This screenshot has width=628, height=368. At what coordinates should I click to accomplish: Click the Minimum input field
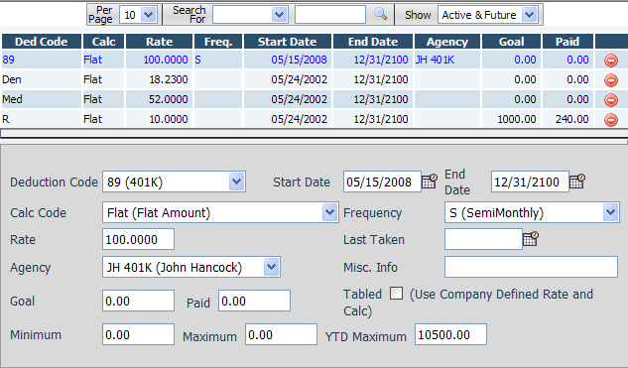(138, 334)
